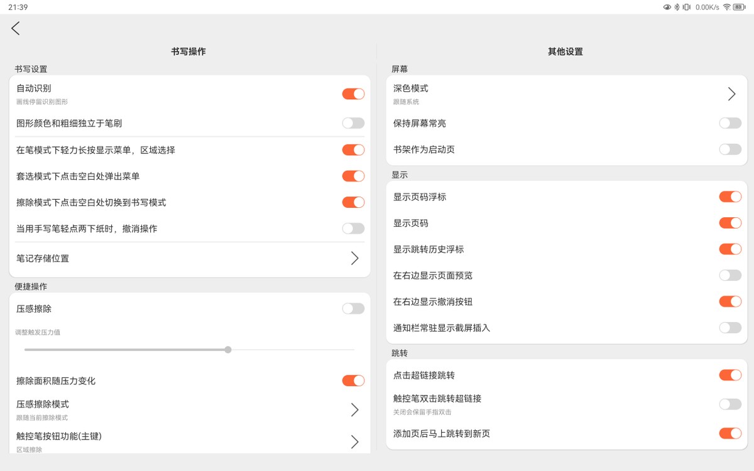Expand 压感擦除模式 options
The width and height of the screenshot is (754, 471).
pyautogui.click(x=354, y=409)
